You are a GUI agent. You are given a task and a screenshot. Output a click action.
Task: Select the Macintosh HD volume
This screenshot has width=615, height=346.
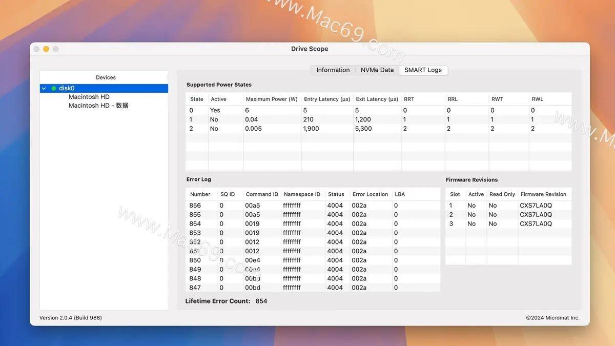(x=89, y=97)
